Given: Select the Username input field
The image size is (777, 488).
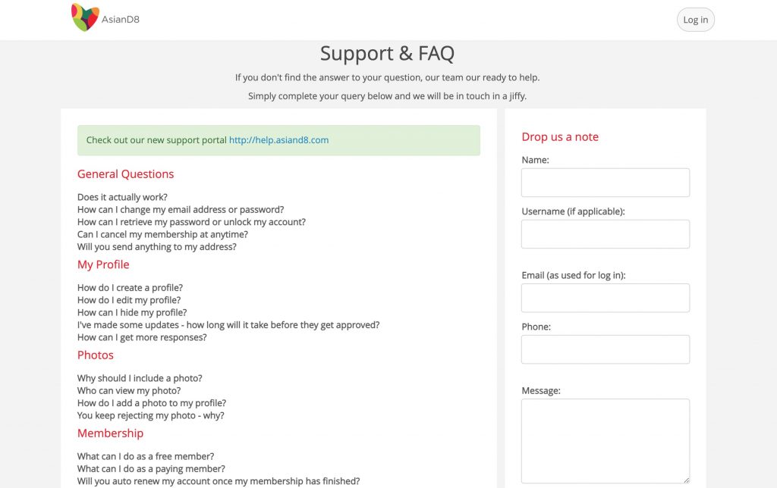Looking at the screenshot, I should click(x=605, y=234).
